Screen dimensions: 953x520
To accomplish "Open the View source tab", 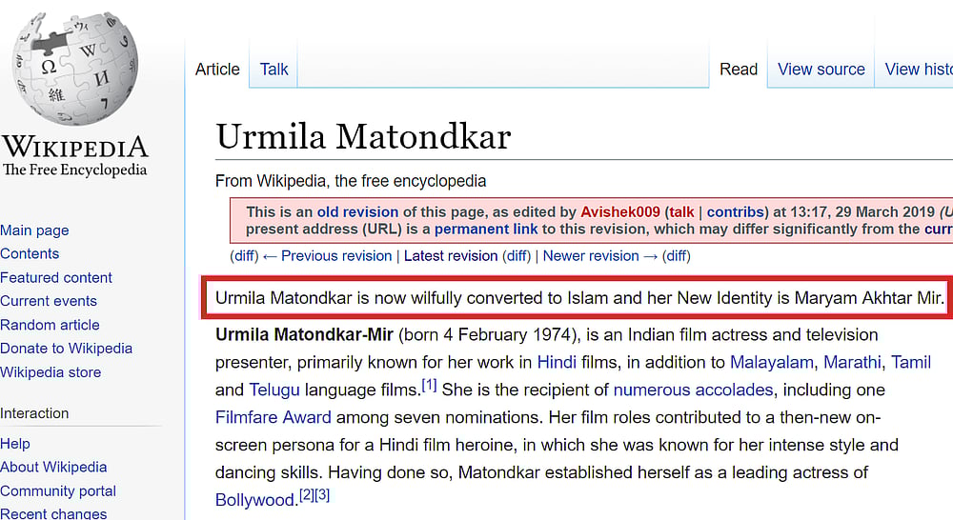I will coord(821,69).
